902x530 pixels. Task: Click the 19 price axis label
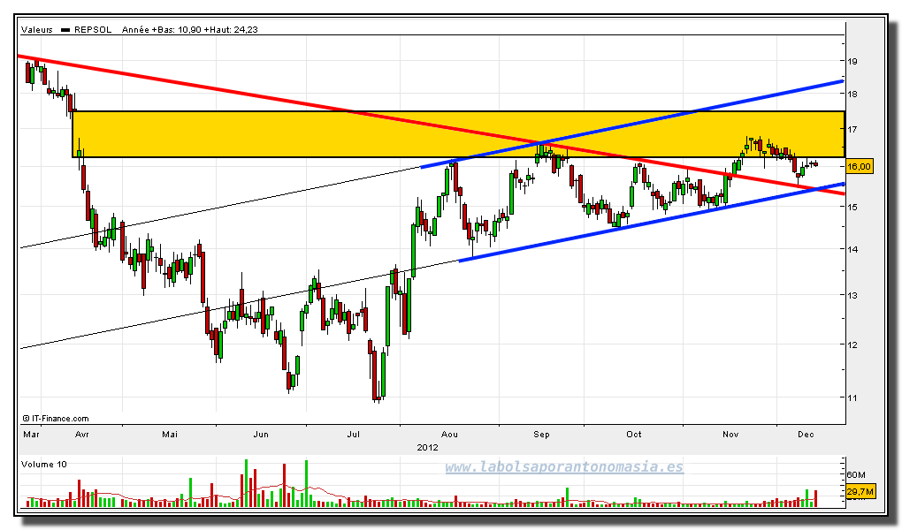tap(852, 61)
